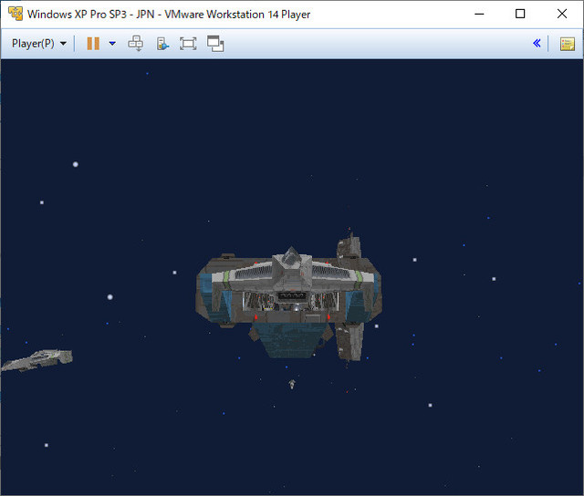Open the yellow notes/message log icon

tap(568, 44)
